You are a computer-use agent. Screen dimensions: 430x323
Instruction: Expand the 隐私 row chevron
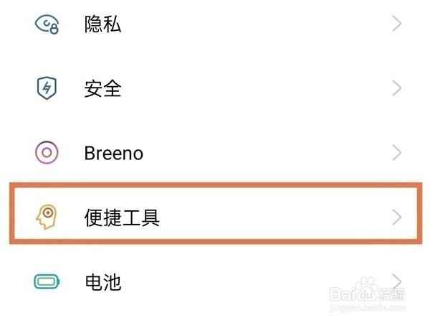click(x=398, y=24)
